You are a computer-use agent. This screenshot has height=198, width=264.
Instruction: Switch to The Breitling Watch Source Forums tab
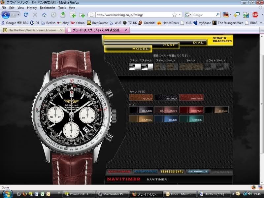coord(33,30)
